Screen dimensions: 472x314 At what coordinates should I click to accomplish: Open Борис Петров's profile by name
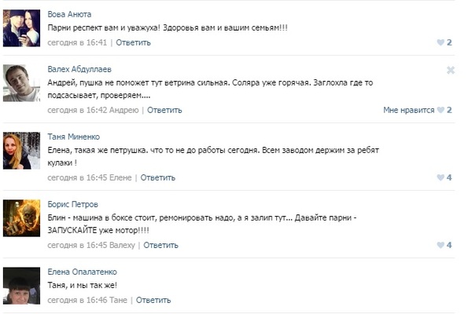click(73, 204)
